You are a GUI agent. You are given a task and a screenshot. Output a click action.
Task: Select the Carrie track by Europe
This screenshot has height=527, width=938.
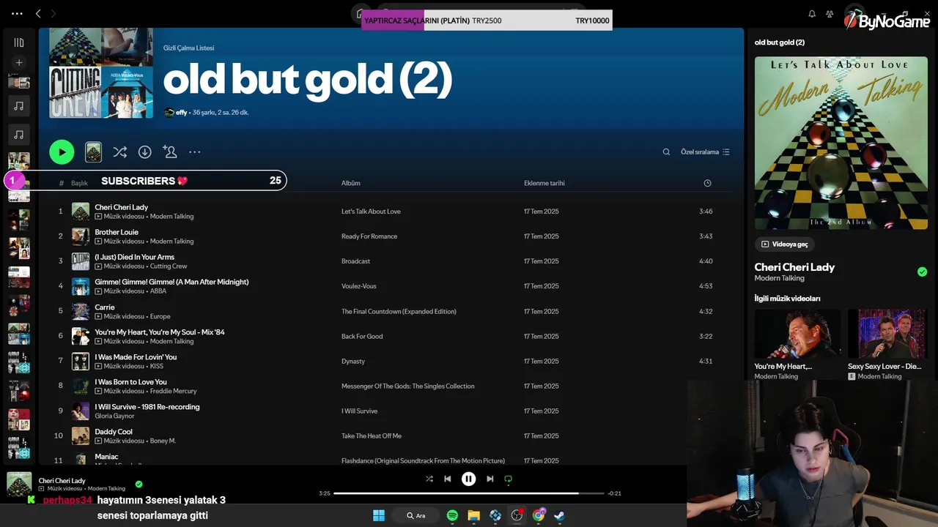[105, 307]
